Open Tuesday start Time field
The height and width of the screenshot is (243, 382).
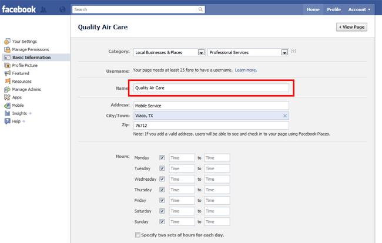coord(182,168)
